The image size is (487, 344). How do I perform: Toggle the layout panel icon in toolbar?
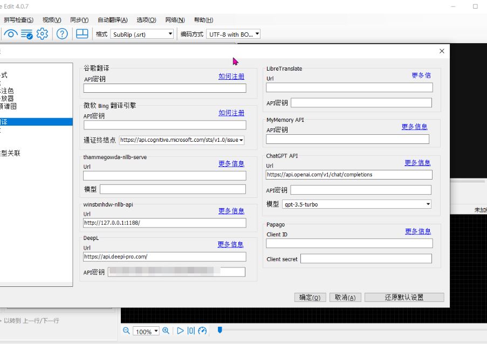coord(82,34)
